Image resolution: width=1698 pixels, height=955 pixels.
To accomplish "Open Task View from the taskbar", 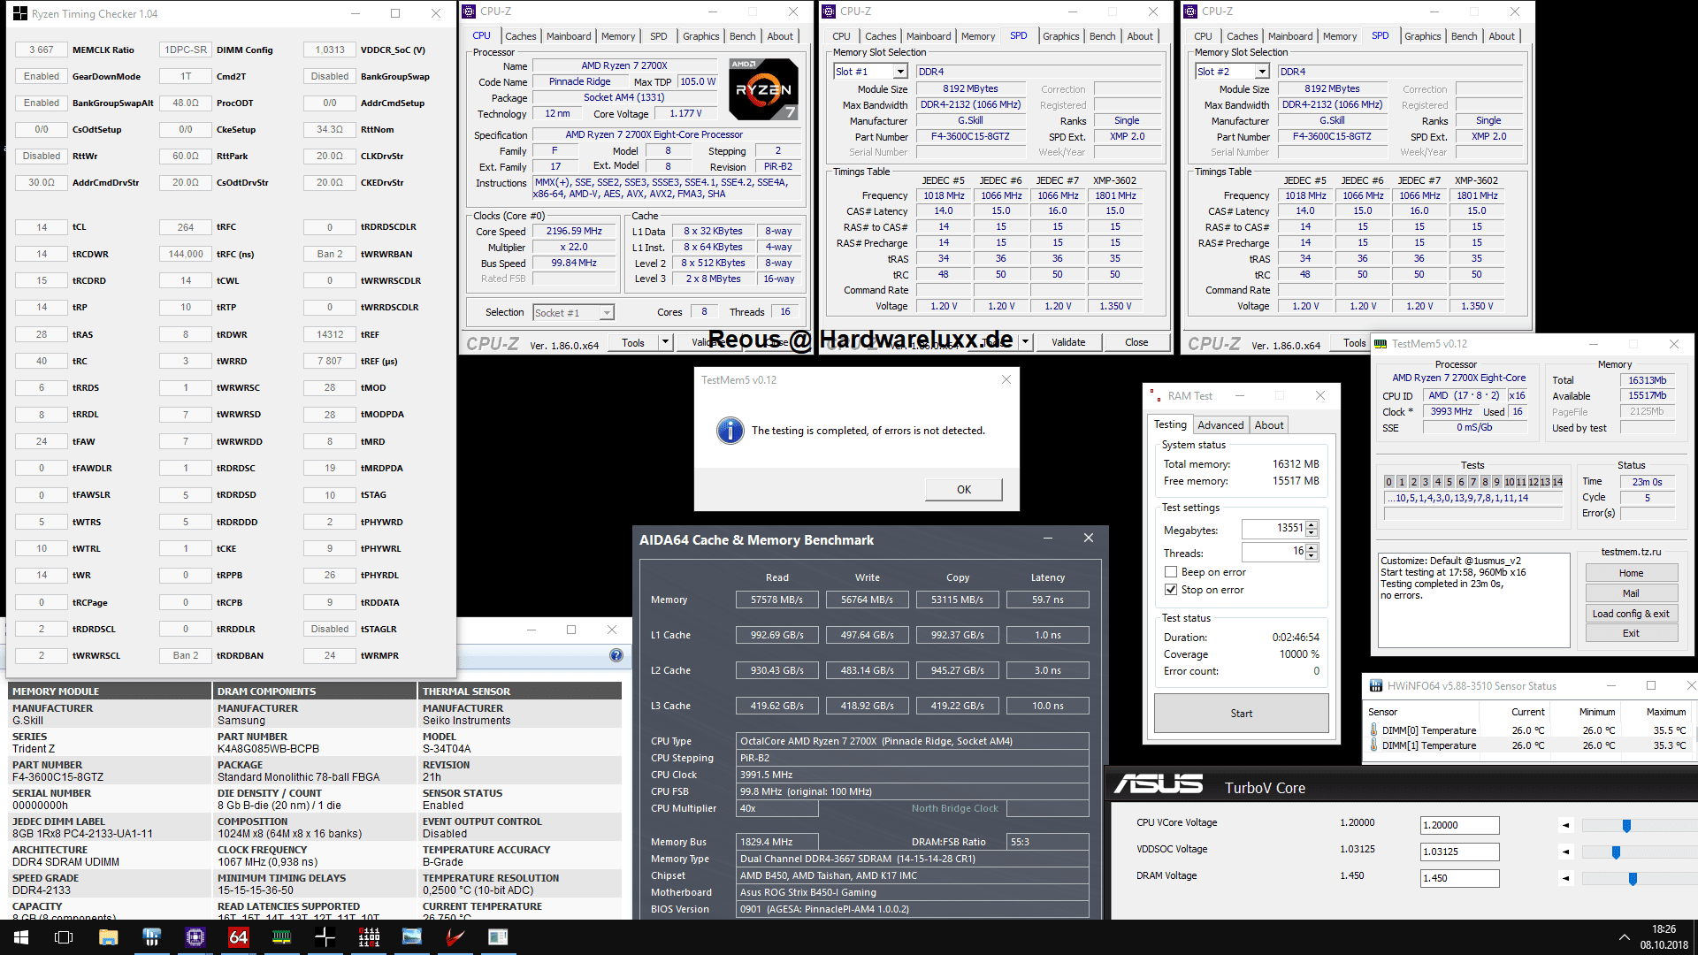I will tap(64, 937).
